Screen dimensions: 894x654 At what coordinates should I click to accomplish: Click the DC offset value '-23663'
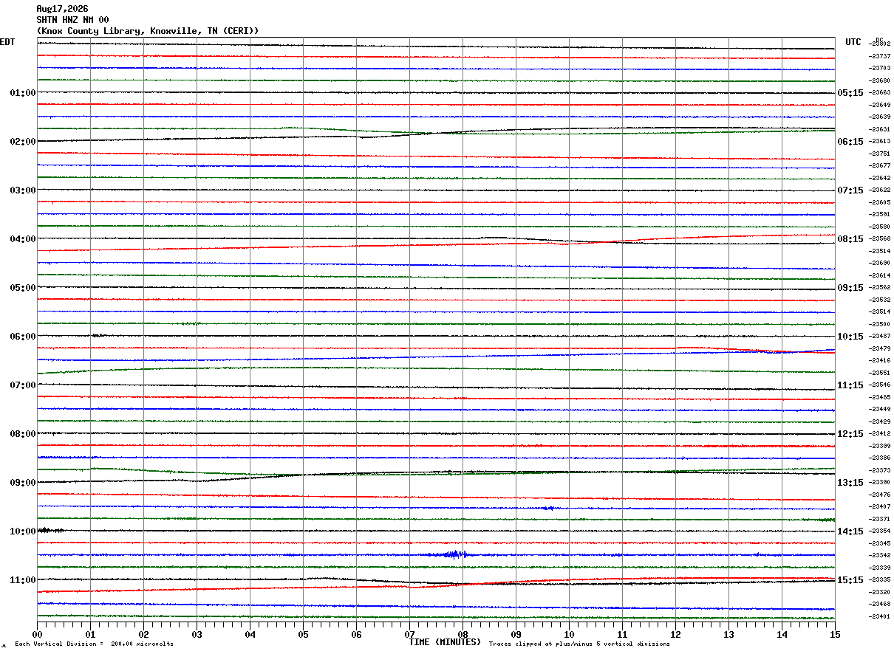[879, 93]
